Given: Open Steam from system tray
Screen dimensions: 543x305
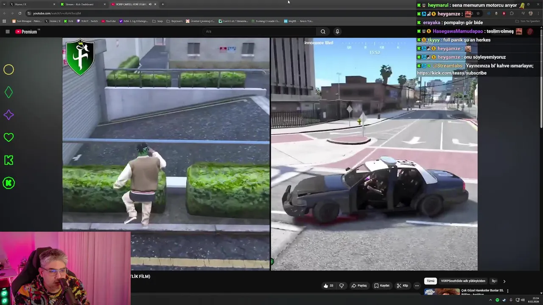Looking at the screenshot, I should click(504, 300).
